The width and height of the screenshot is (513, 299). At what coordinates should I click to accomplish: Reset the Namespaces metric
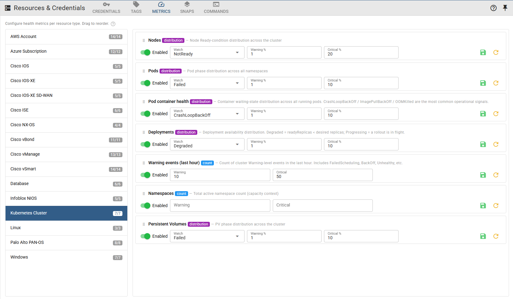click(x=496, y=206)
